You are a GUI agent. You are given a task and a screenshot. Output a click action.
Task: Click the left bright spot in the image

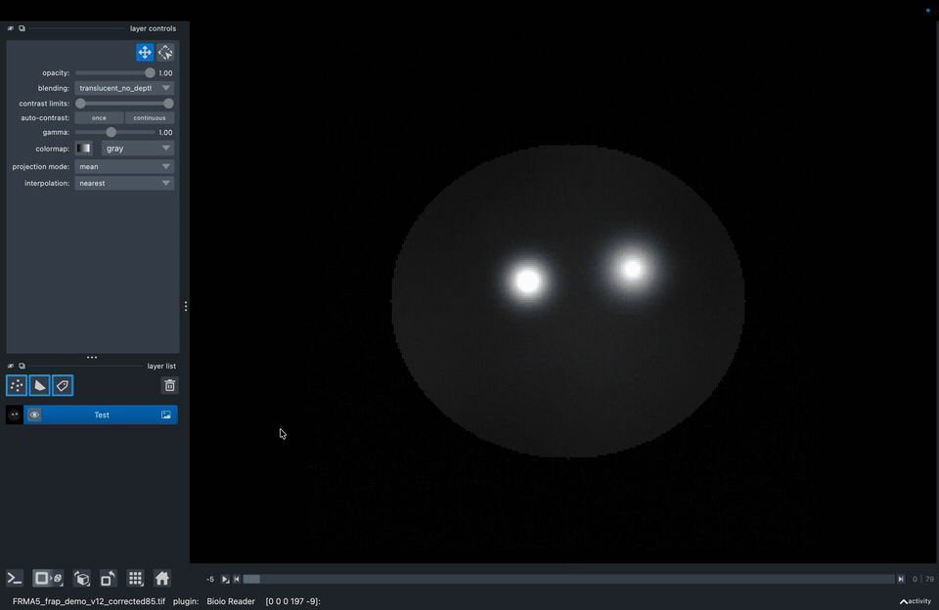coord(527,281)
